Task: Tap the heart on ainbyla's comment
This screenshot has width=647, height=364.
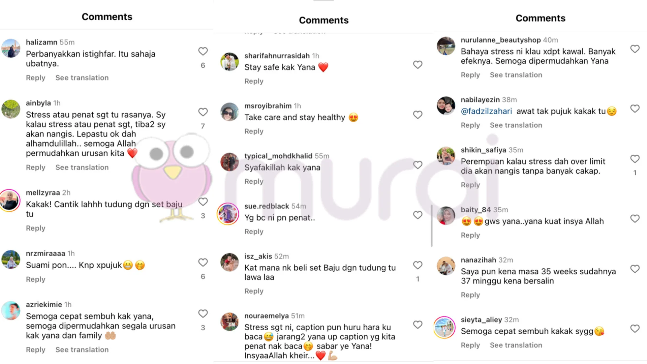Action: (203, 112)
